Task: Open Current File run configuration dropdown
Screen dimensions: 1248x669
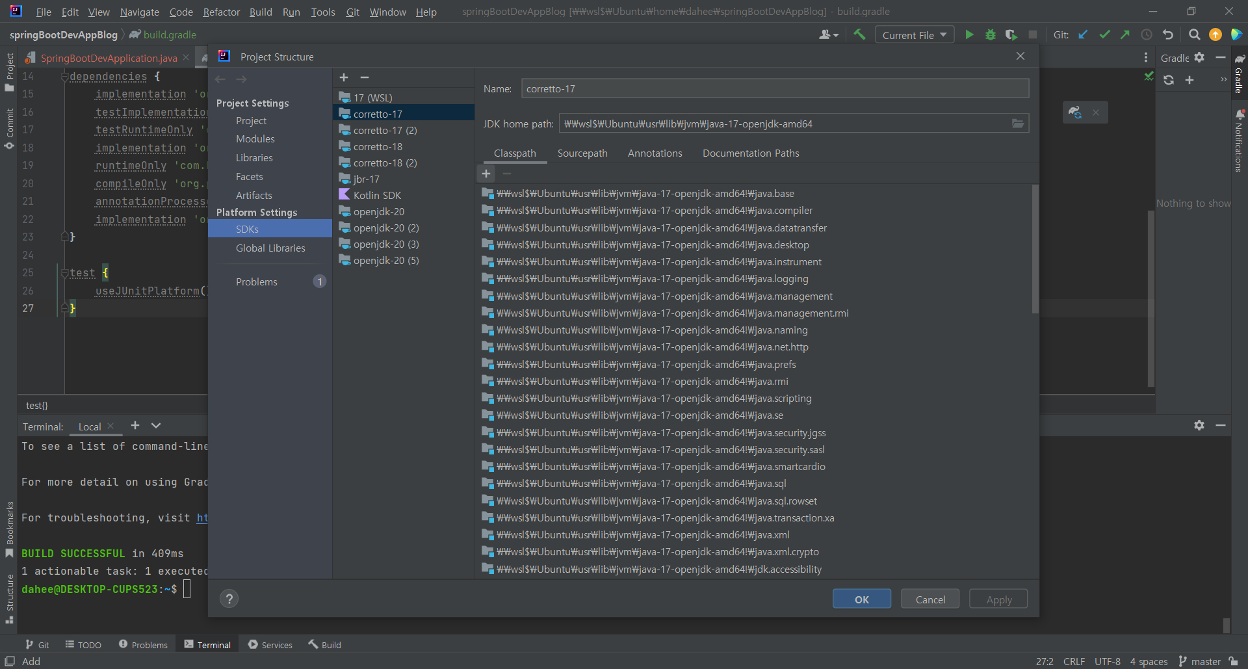Action: point(915,35)
